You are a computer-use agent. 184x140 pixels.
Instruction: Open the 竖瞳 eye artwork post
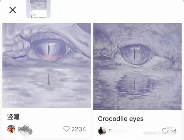coord(47,65)
